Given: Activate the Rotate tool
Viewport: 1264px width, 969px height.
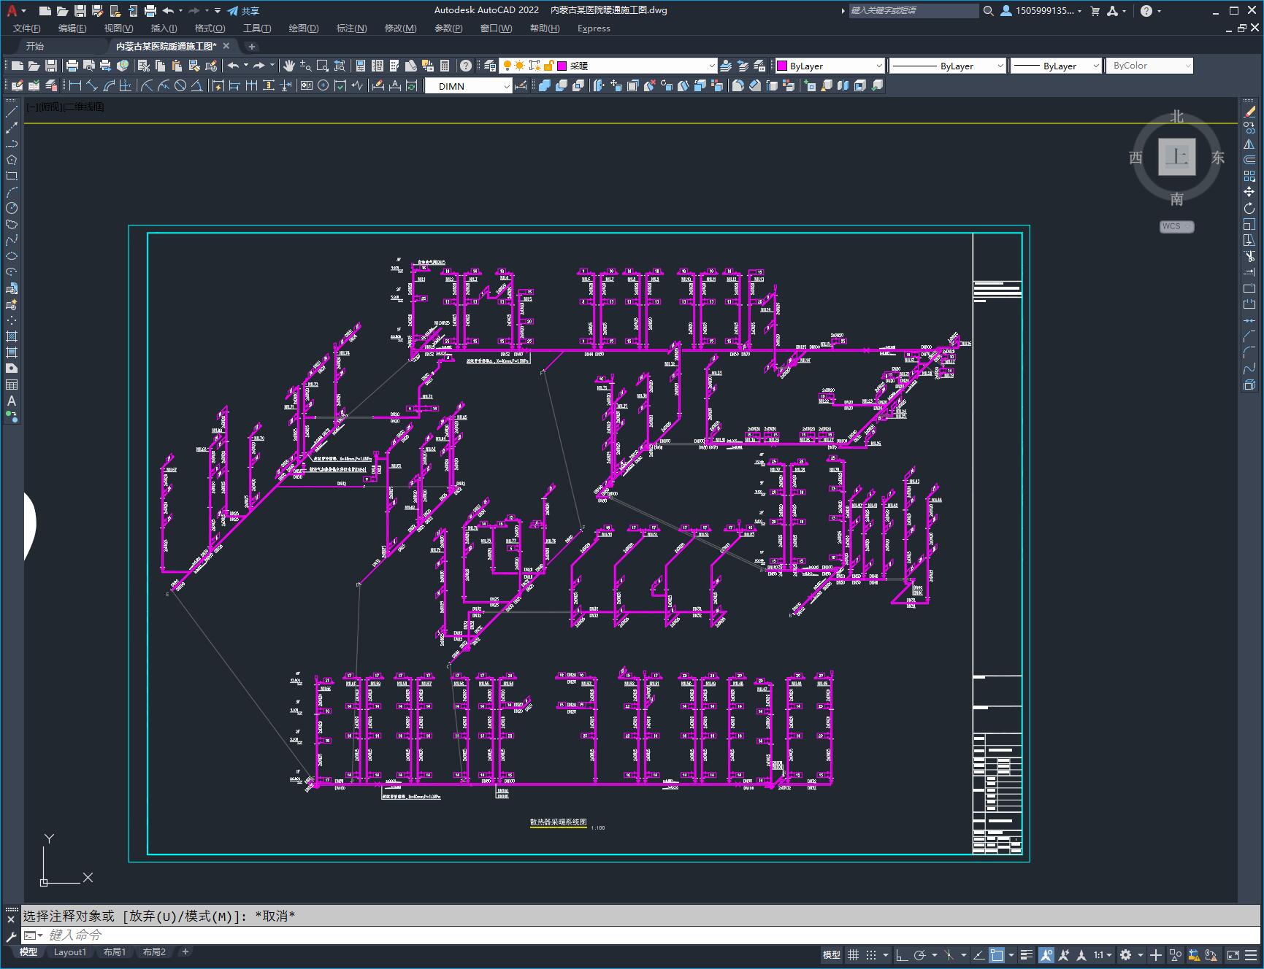Looking at the screenshot, I should (1249, 208).
